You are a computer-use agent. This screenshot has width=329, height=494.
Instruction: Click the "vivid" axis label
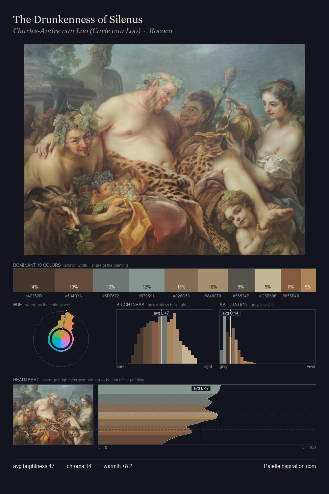311,367
